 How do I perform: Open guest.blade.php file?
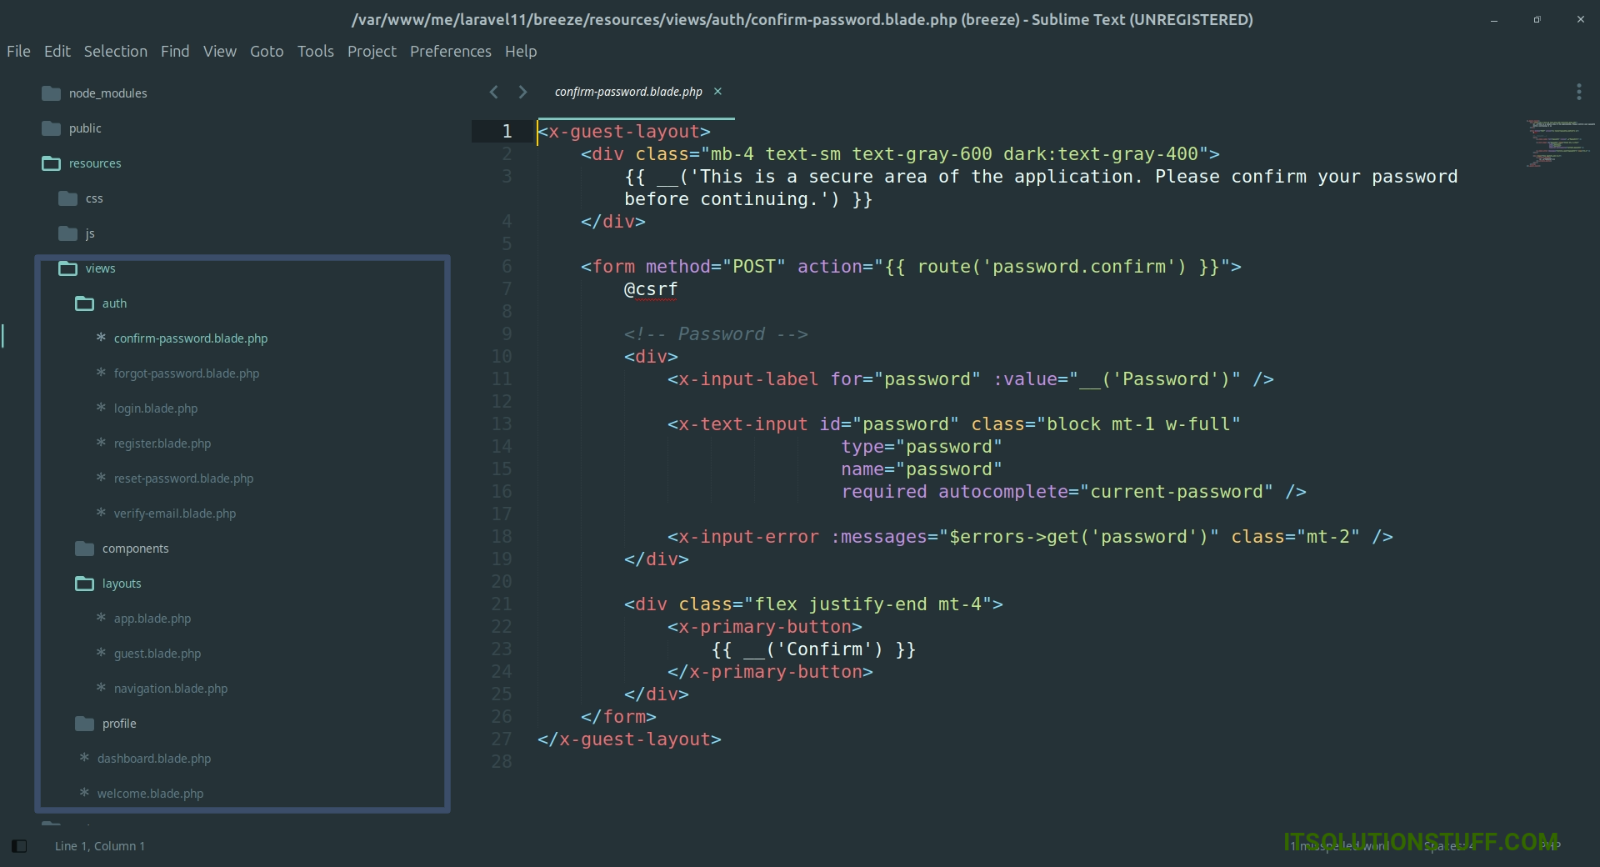coord(157,654)
